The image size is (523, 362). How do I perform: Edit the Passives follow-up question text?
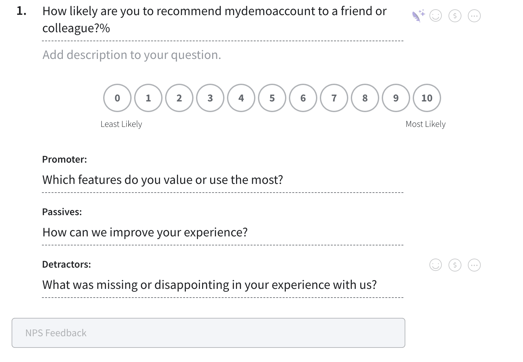145,232
